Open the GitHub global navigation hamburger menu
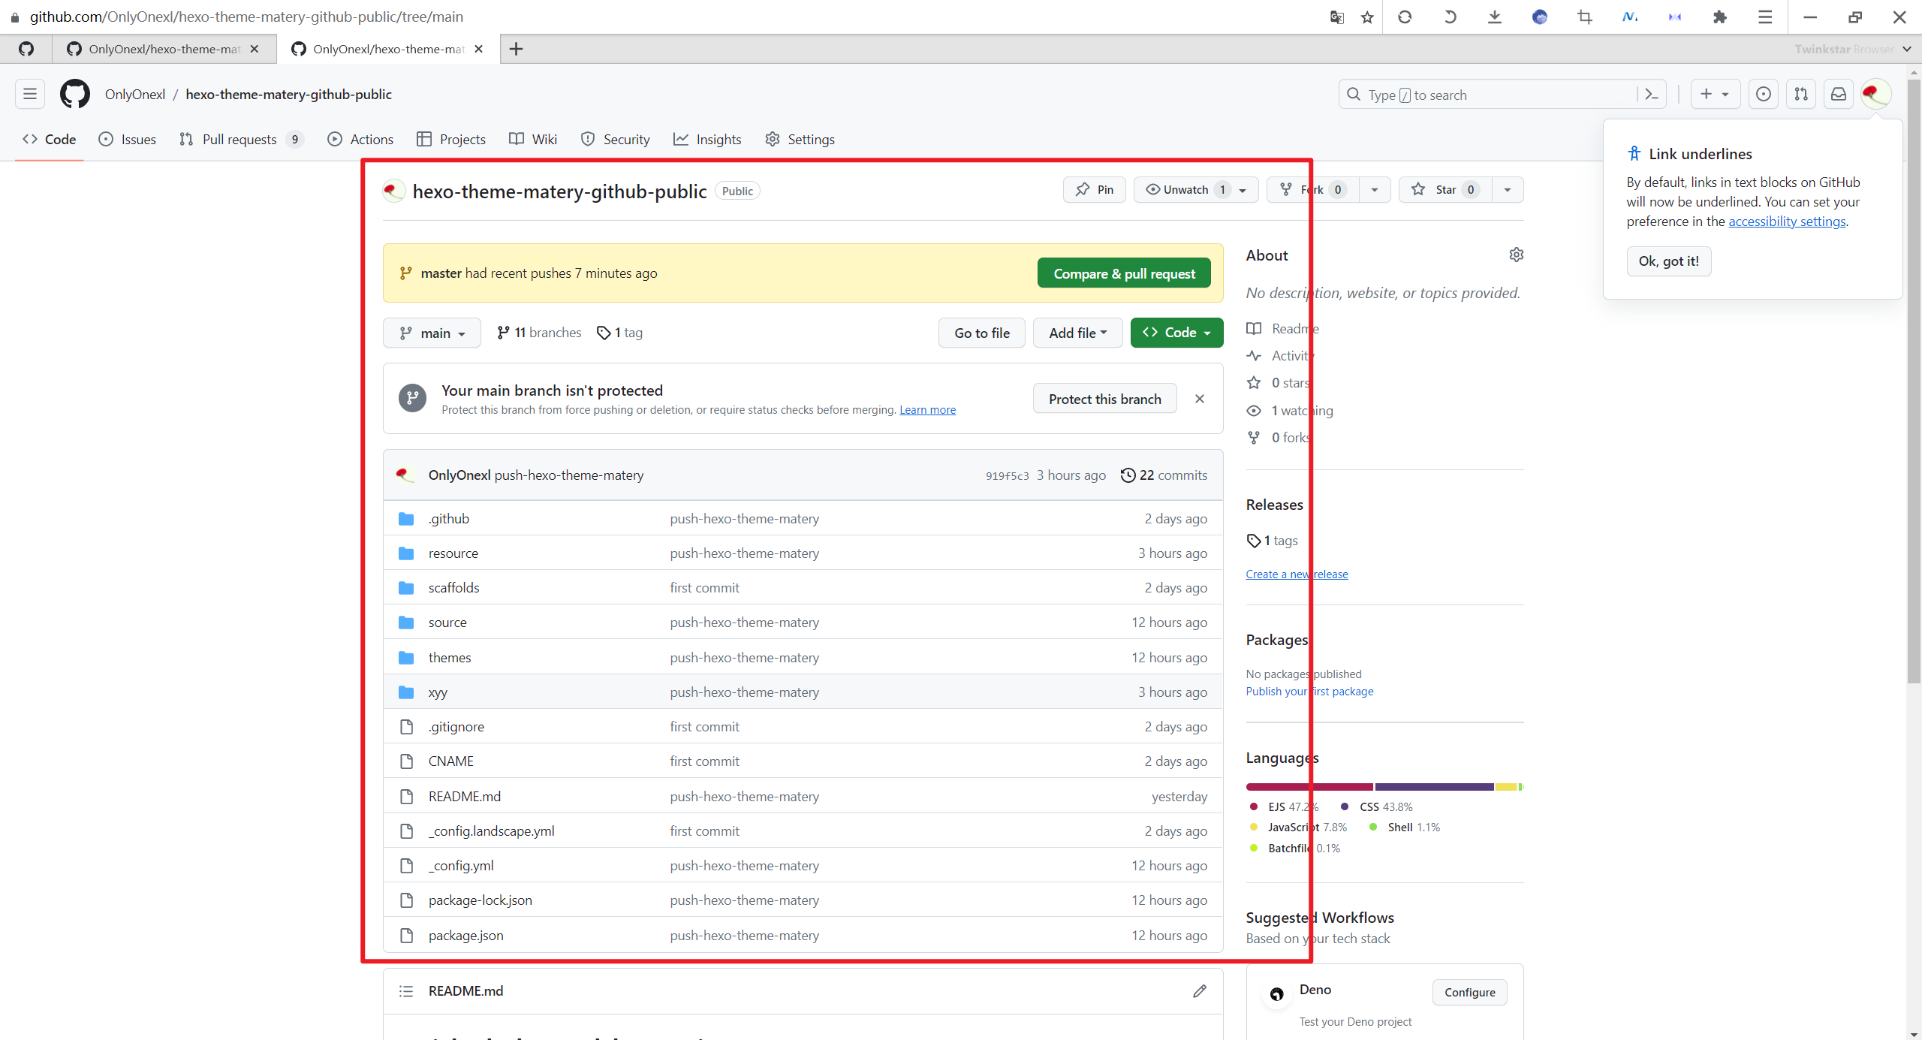This screenshot has height=1040, width=1922. (30, 94)
